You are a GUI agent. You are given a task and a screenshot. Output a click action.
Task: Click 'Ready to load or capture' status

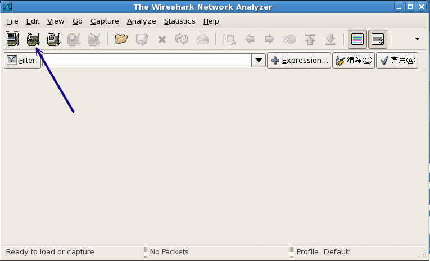pos(50,251)
